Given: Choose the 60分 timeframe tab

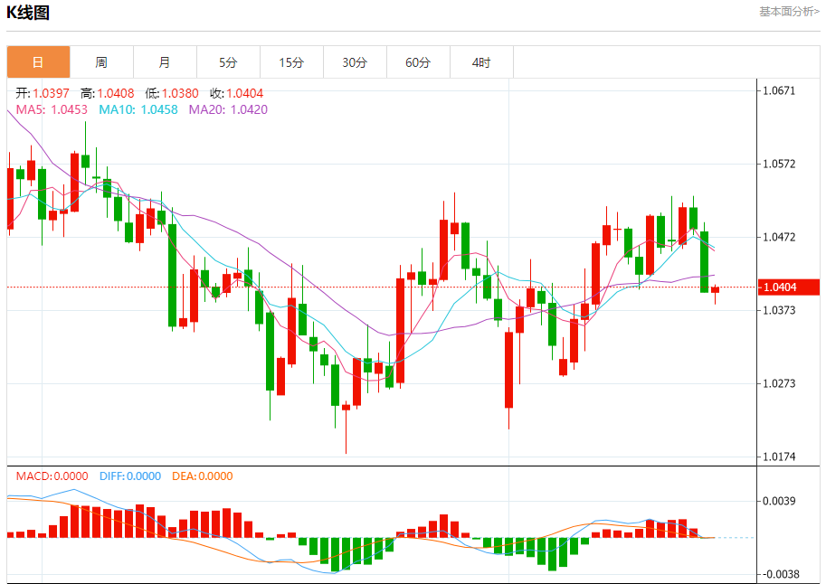Looking at the screenshot, I should click(x=418, y=62).
